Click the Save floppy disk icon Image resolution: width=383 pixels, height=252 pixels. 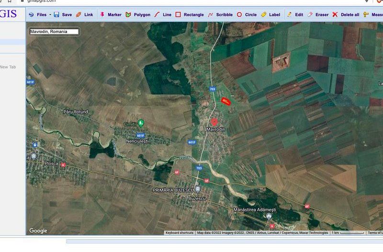tap(56, 15)
